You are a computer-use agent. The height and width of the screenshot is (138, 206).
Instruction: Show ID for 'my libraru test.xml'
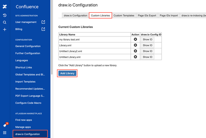(148, 40)
